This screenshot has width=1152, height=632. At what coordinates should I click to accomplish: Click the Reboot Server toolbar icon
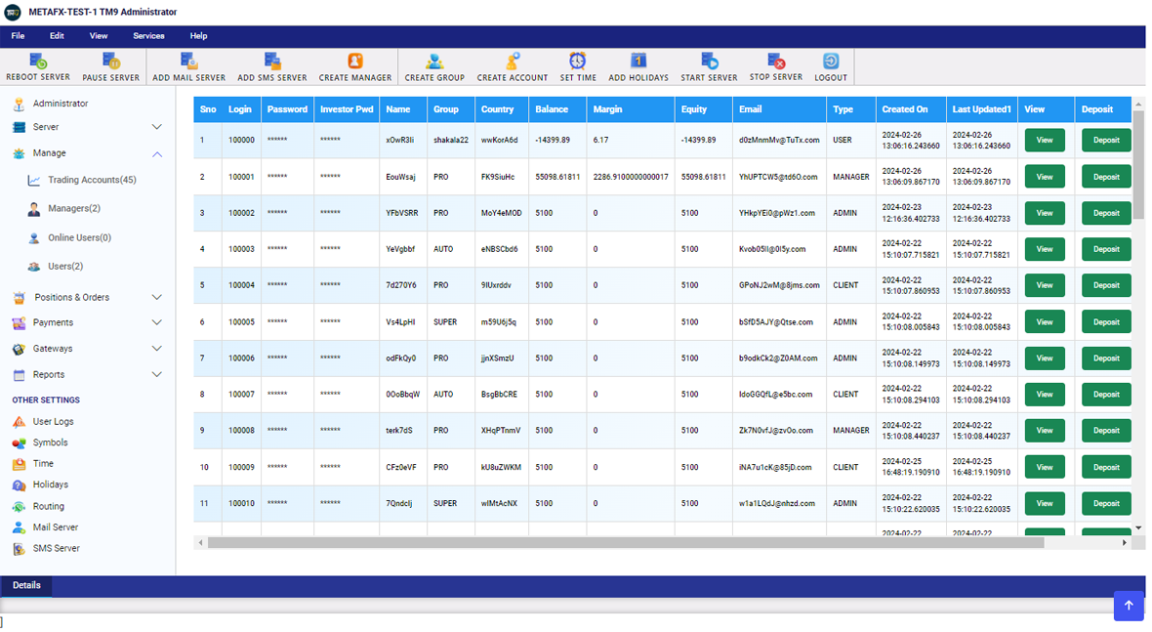coord(38,62)
